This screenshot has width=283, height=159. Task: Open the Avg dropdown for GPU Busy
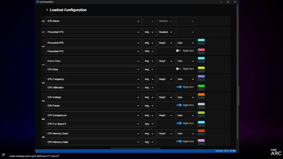tap(149, 70)
